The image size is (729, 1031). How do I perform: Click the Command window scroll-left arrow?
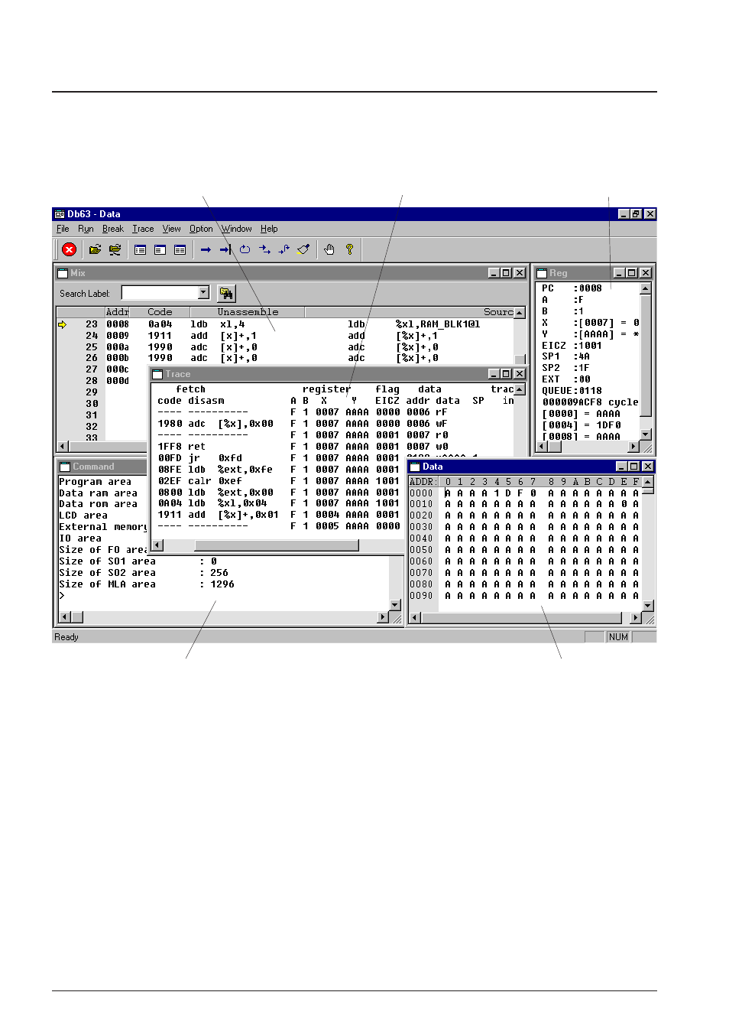(64, 617)
